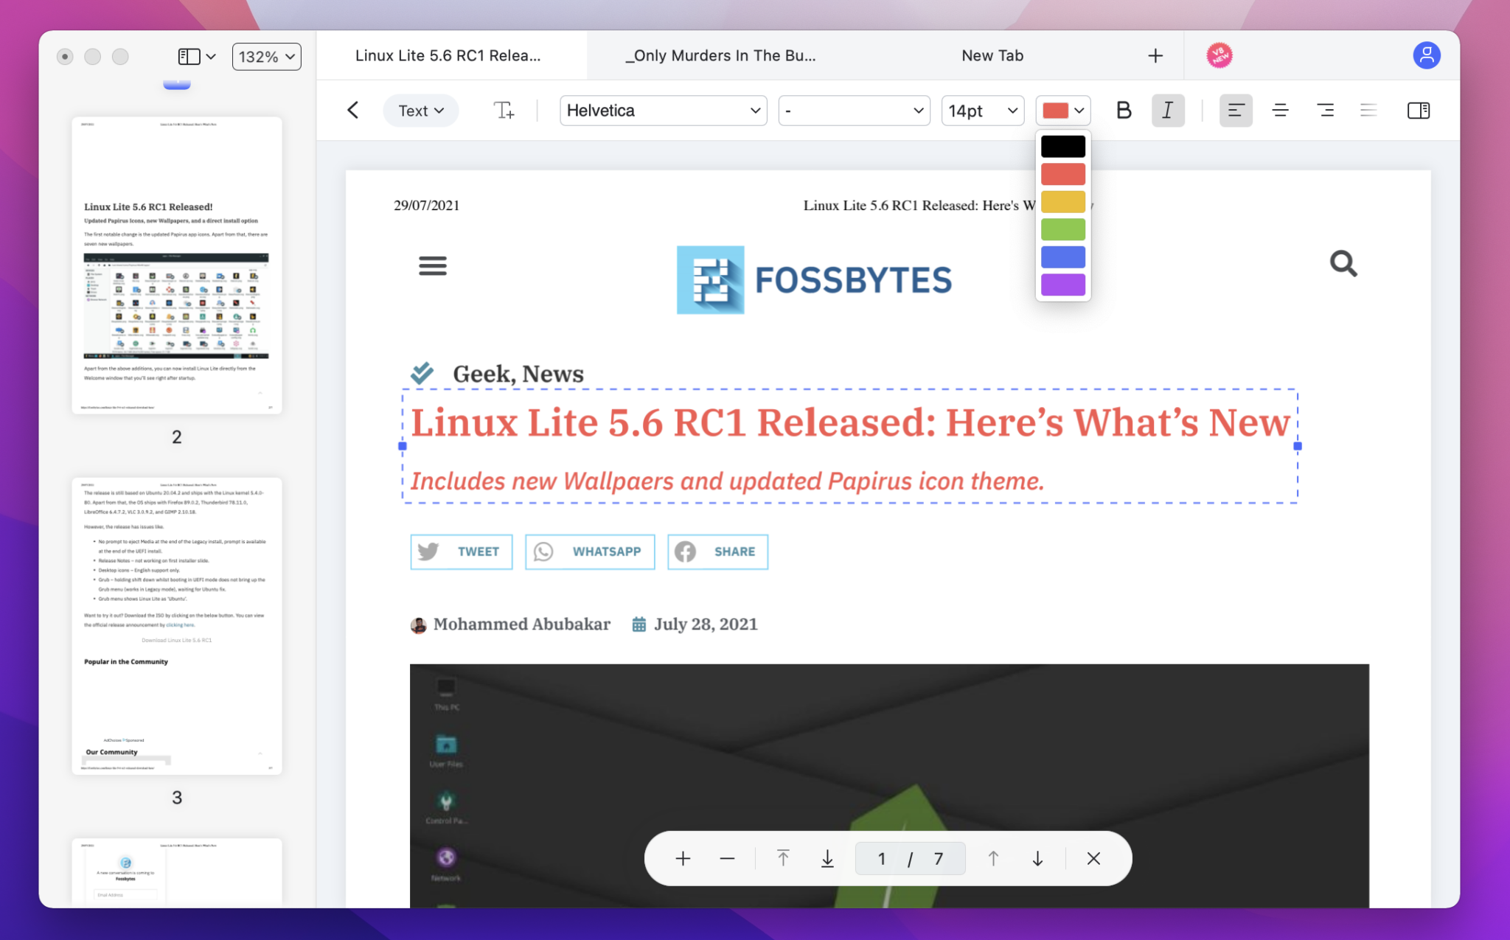Click the Fossbytes logo
Image resolution: width=1510 pixels, height=940 pixels.
pyautogui.click(x=814, y=280)
